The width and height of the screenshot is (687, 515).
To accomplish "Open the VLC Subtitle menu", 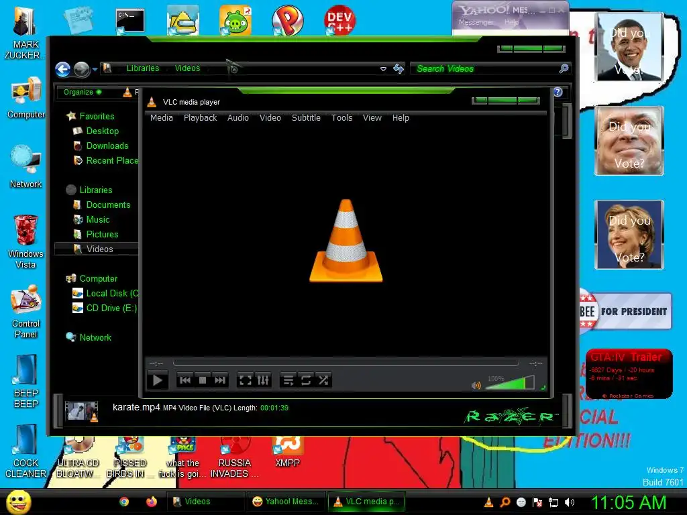I will [x=306, y=118].
